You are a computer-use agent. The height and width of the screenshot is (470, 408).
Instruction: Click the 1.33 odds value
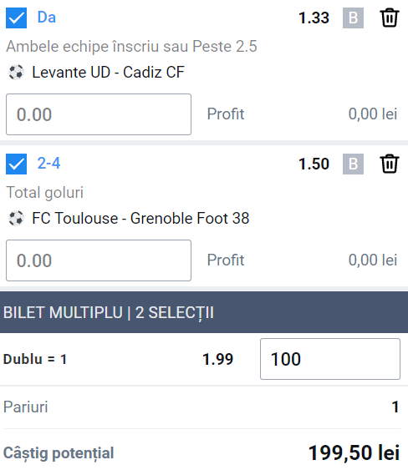click(x=314, y=18)
